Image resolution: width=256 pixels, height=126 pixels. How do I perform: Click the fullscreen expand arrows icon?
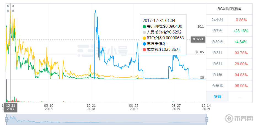point(10,8)
